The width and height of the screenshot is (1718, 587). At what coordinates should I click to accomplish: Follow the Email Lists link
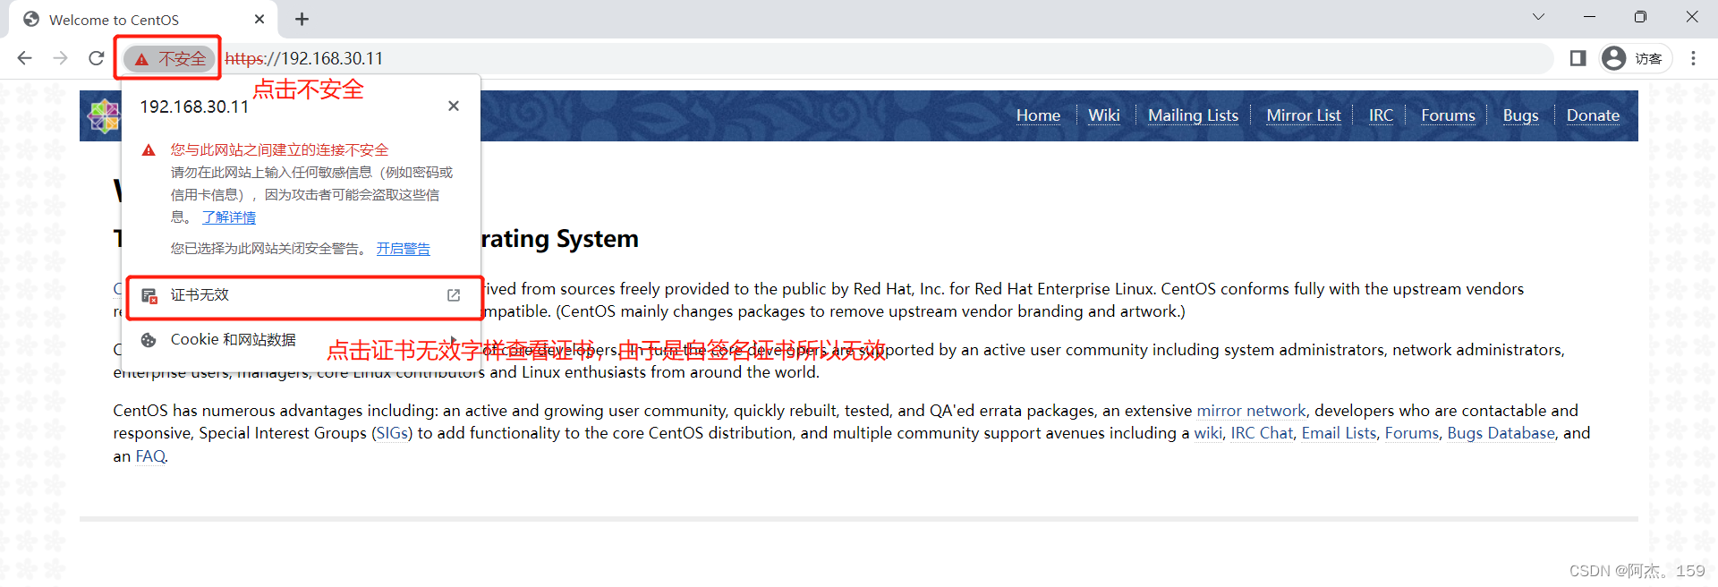[1339, 433]
